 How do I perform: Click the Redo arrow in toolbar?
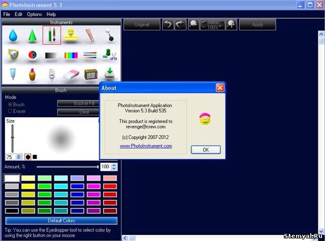tap(180, 24)
